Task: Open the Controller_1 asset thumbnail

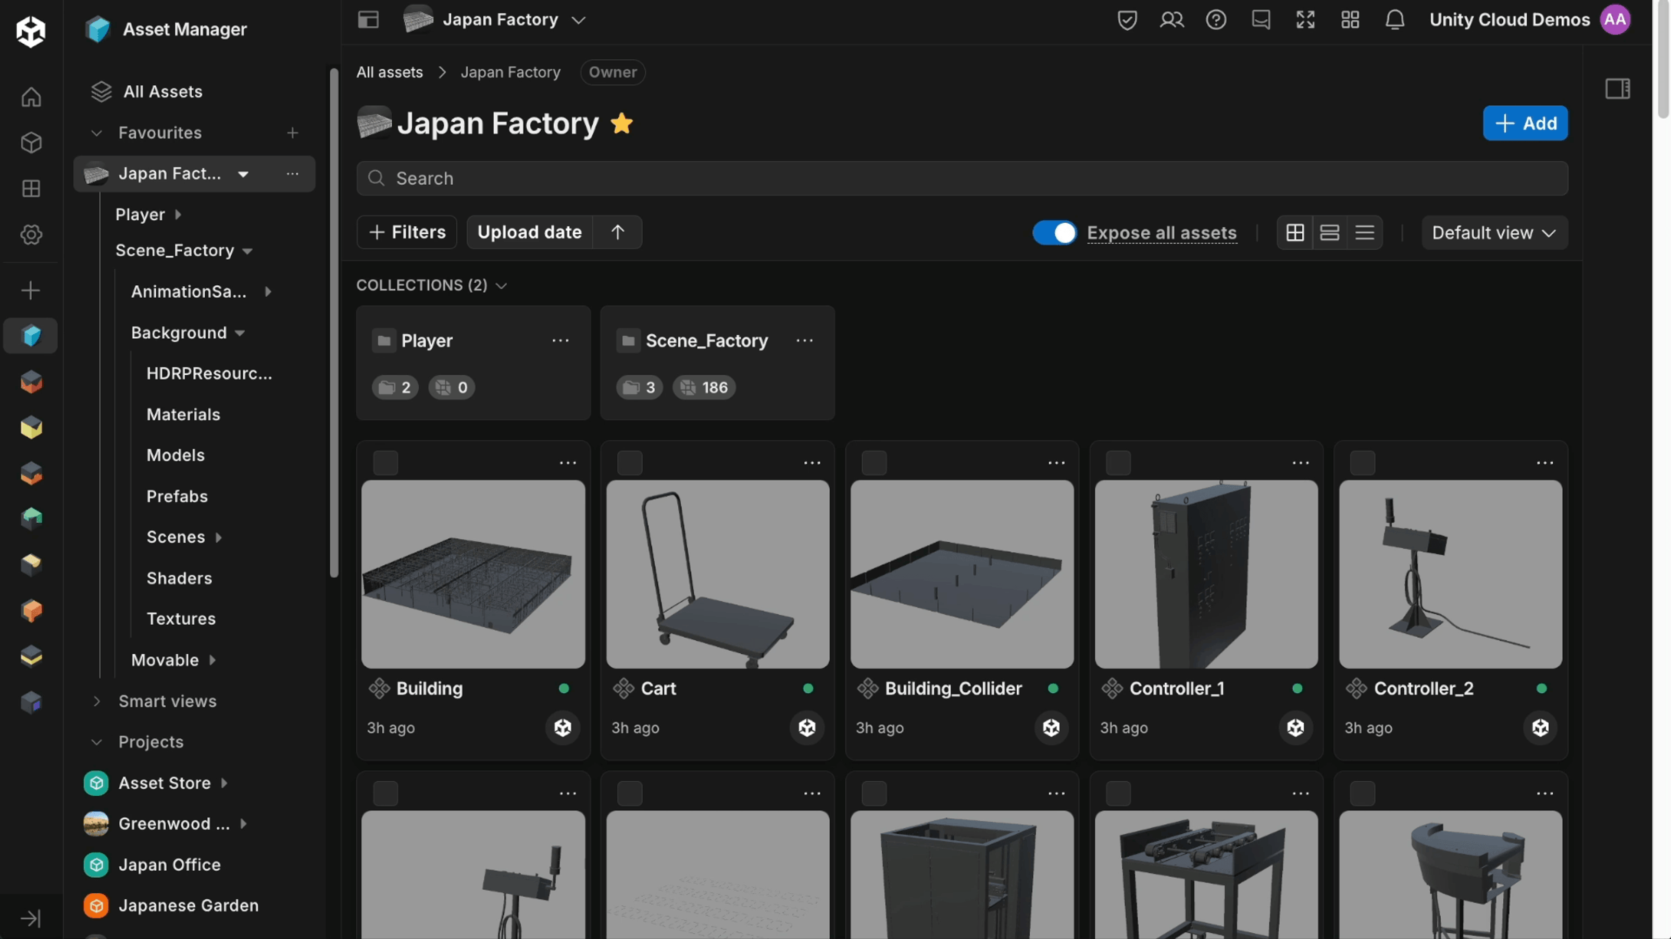Action: (1206, 574)
